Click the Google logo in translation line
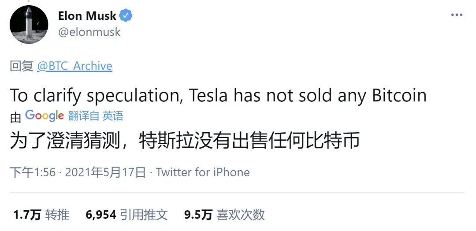The image size is (476, 231). click(45, 115)
